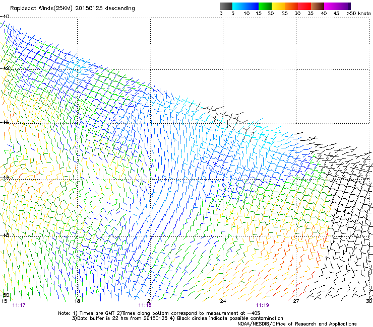Click the '35' knots legend label
The width and height of the screenshot is (373, 327).
coord(310,14)
